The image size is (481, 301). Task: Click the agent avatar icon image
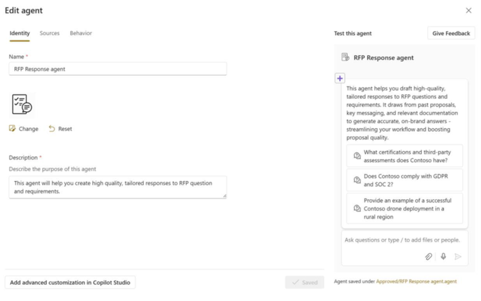[x=22, y=104]
